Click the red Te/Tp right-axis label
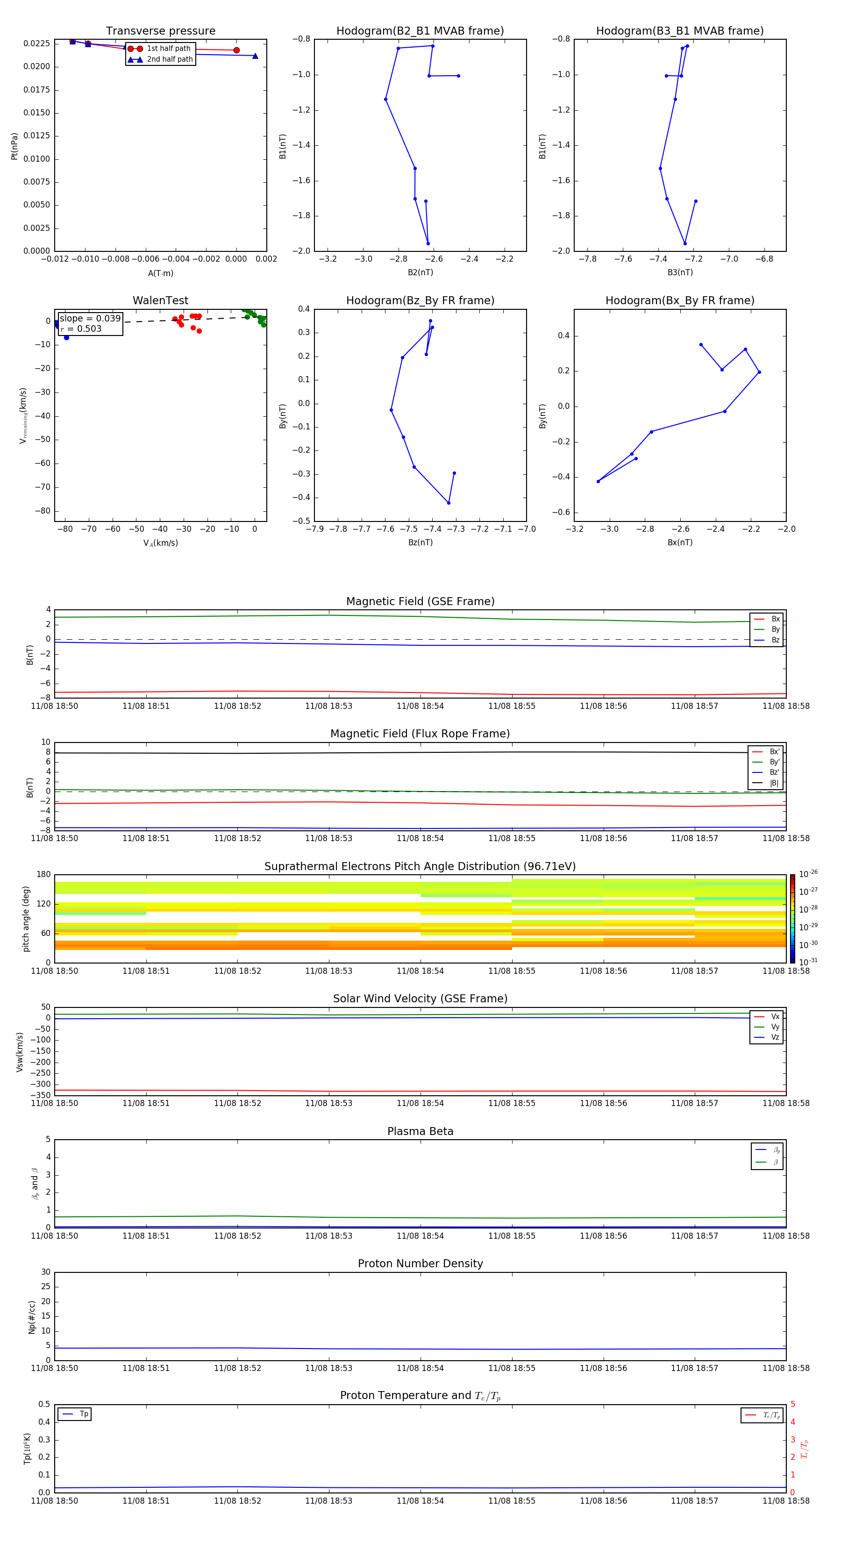The width and height of the screenshot is (841, 1542). pyautogui.click(x=805, y=1449)
